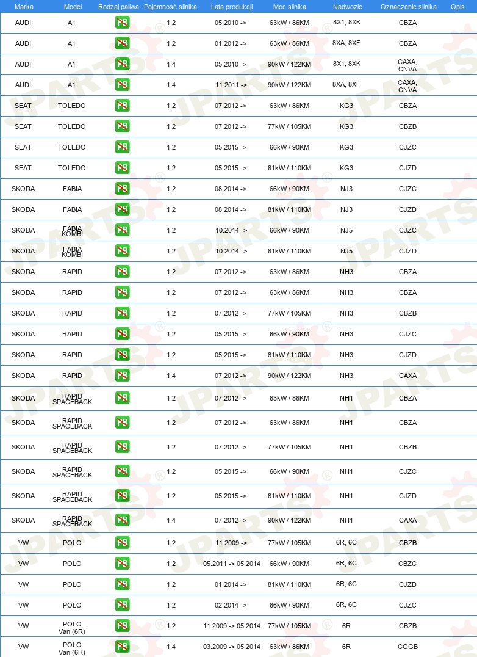Click fuel icon for Skoda Rapid NH3 CBZB
The width and height of the screenshot is (477, 657).
click(x=122, y=313)
